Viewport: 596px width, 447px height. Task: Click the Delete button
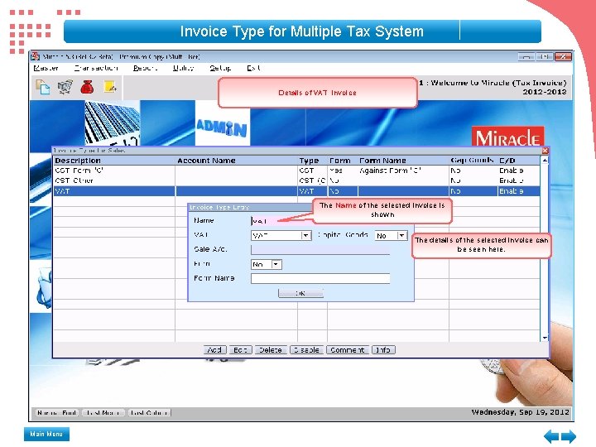(x=271, y=350)
